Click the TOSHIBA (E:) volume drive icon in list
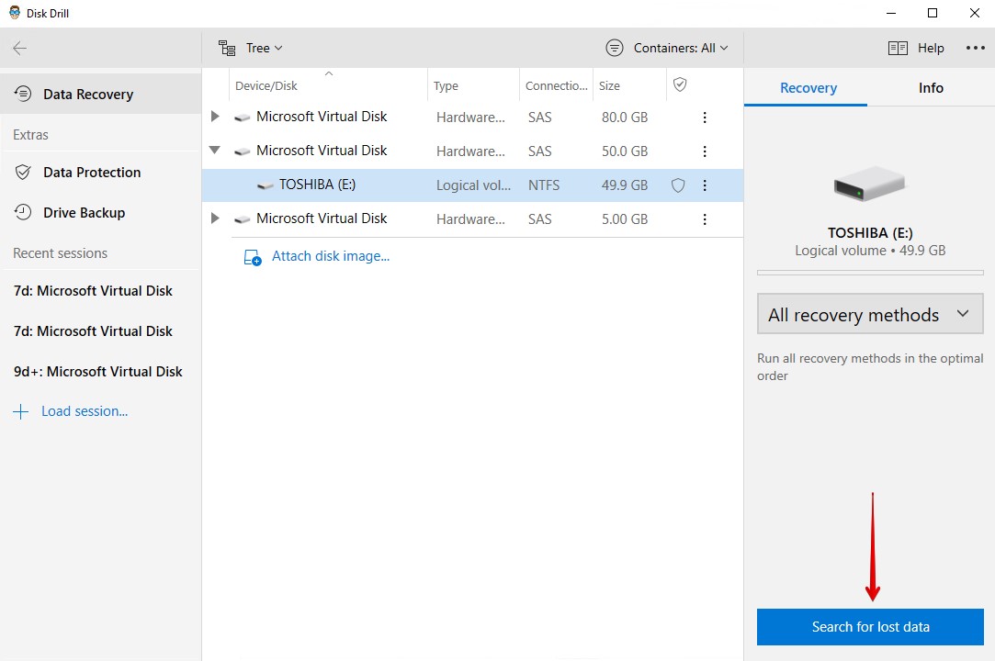Image resolution: width=995 pixels, height=661 pixels. tap(266, 185)
